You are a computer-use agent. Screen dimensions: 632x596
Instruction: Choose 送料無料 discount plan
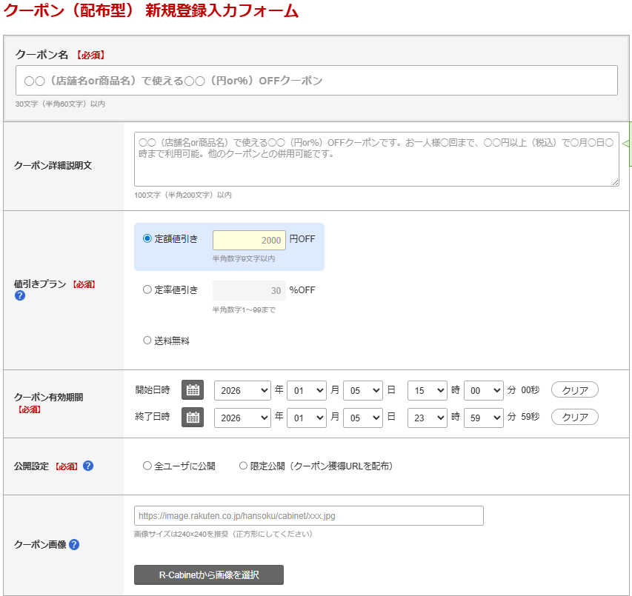(147, 341)
